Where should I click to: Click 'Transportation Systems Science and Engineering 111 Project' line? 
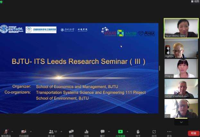[91, 92]
